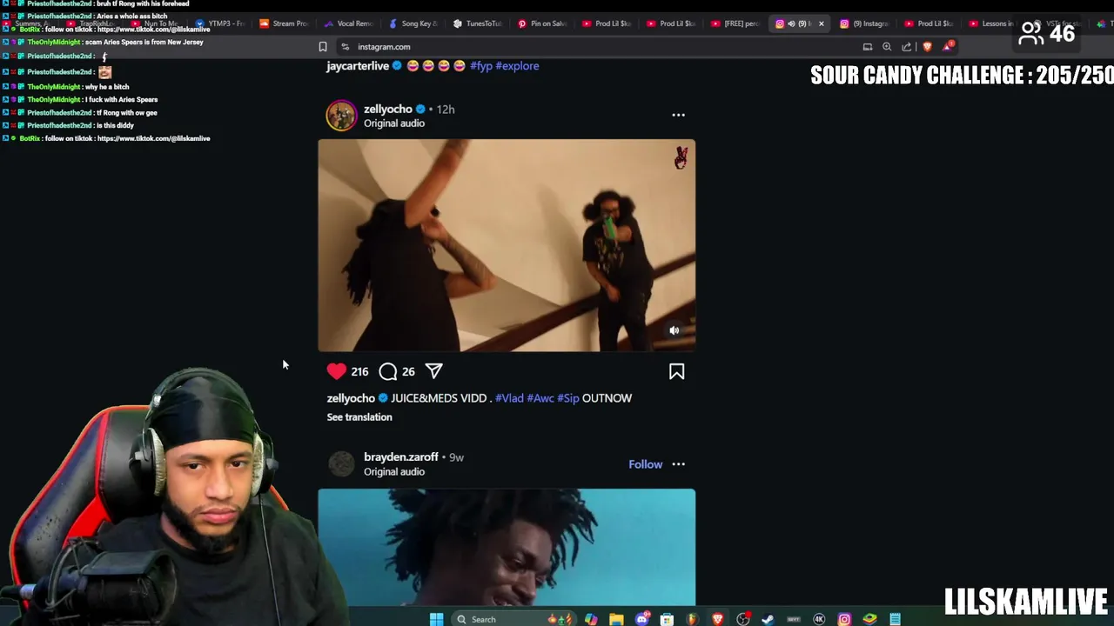Switch to the Pin on Salv tab
The width and height of the screenshot is (1114, 626).
coord(541,23)
